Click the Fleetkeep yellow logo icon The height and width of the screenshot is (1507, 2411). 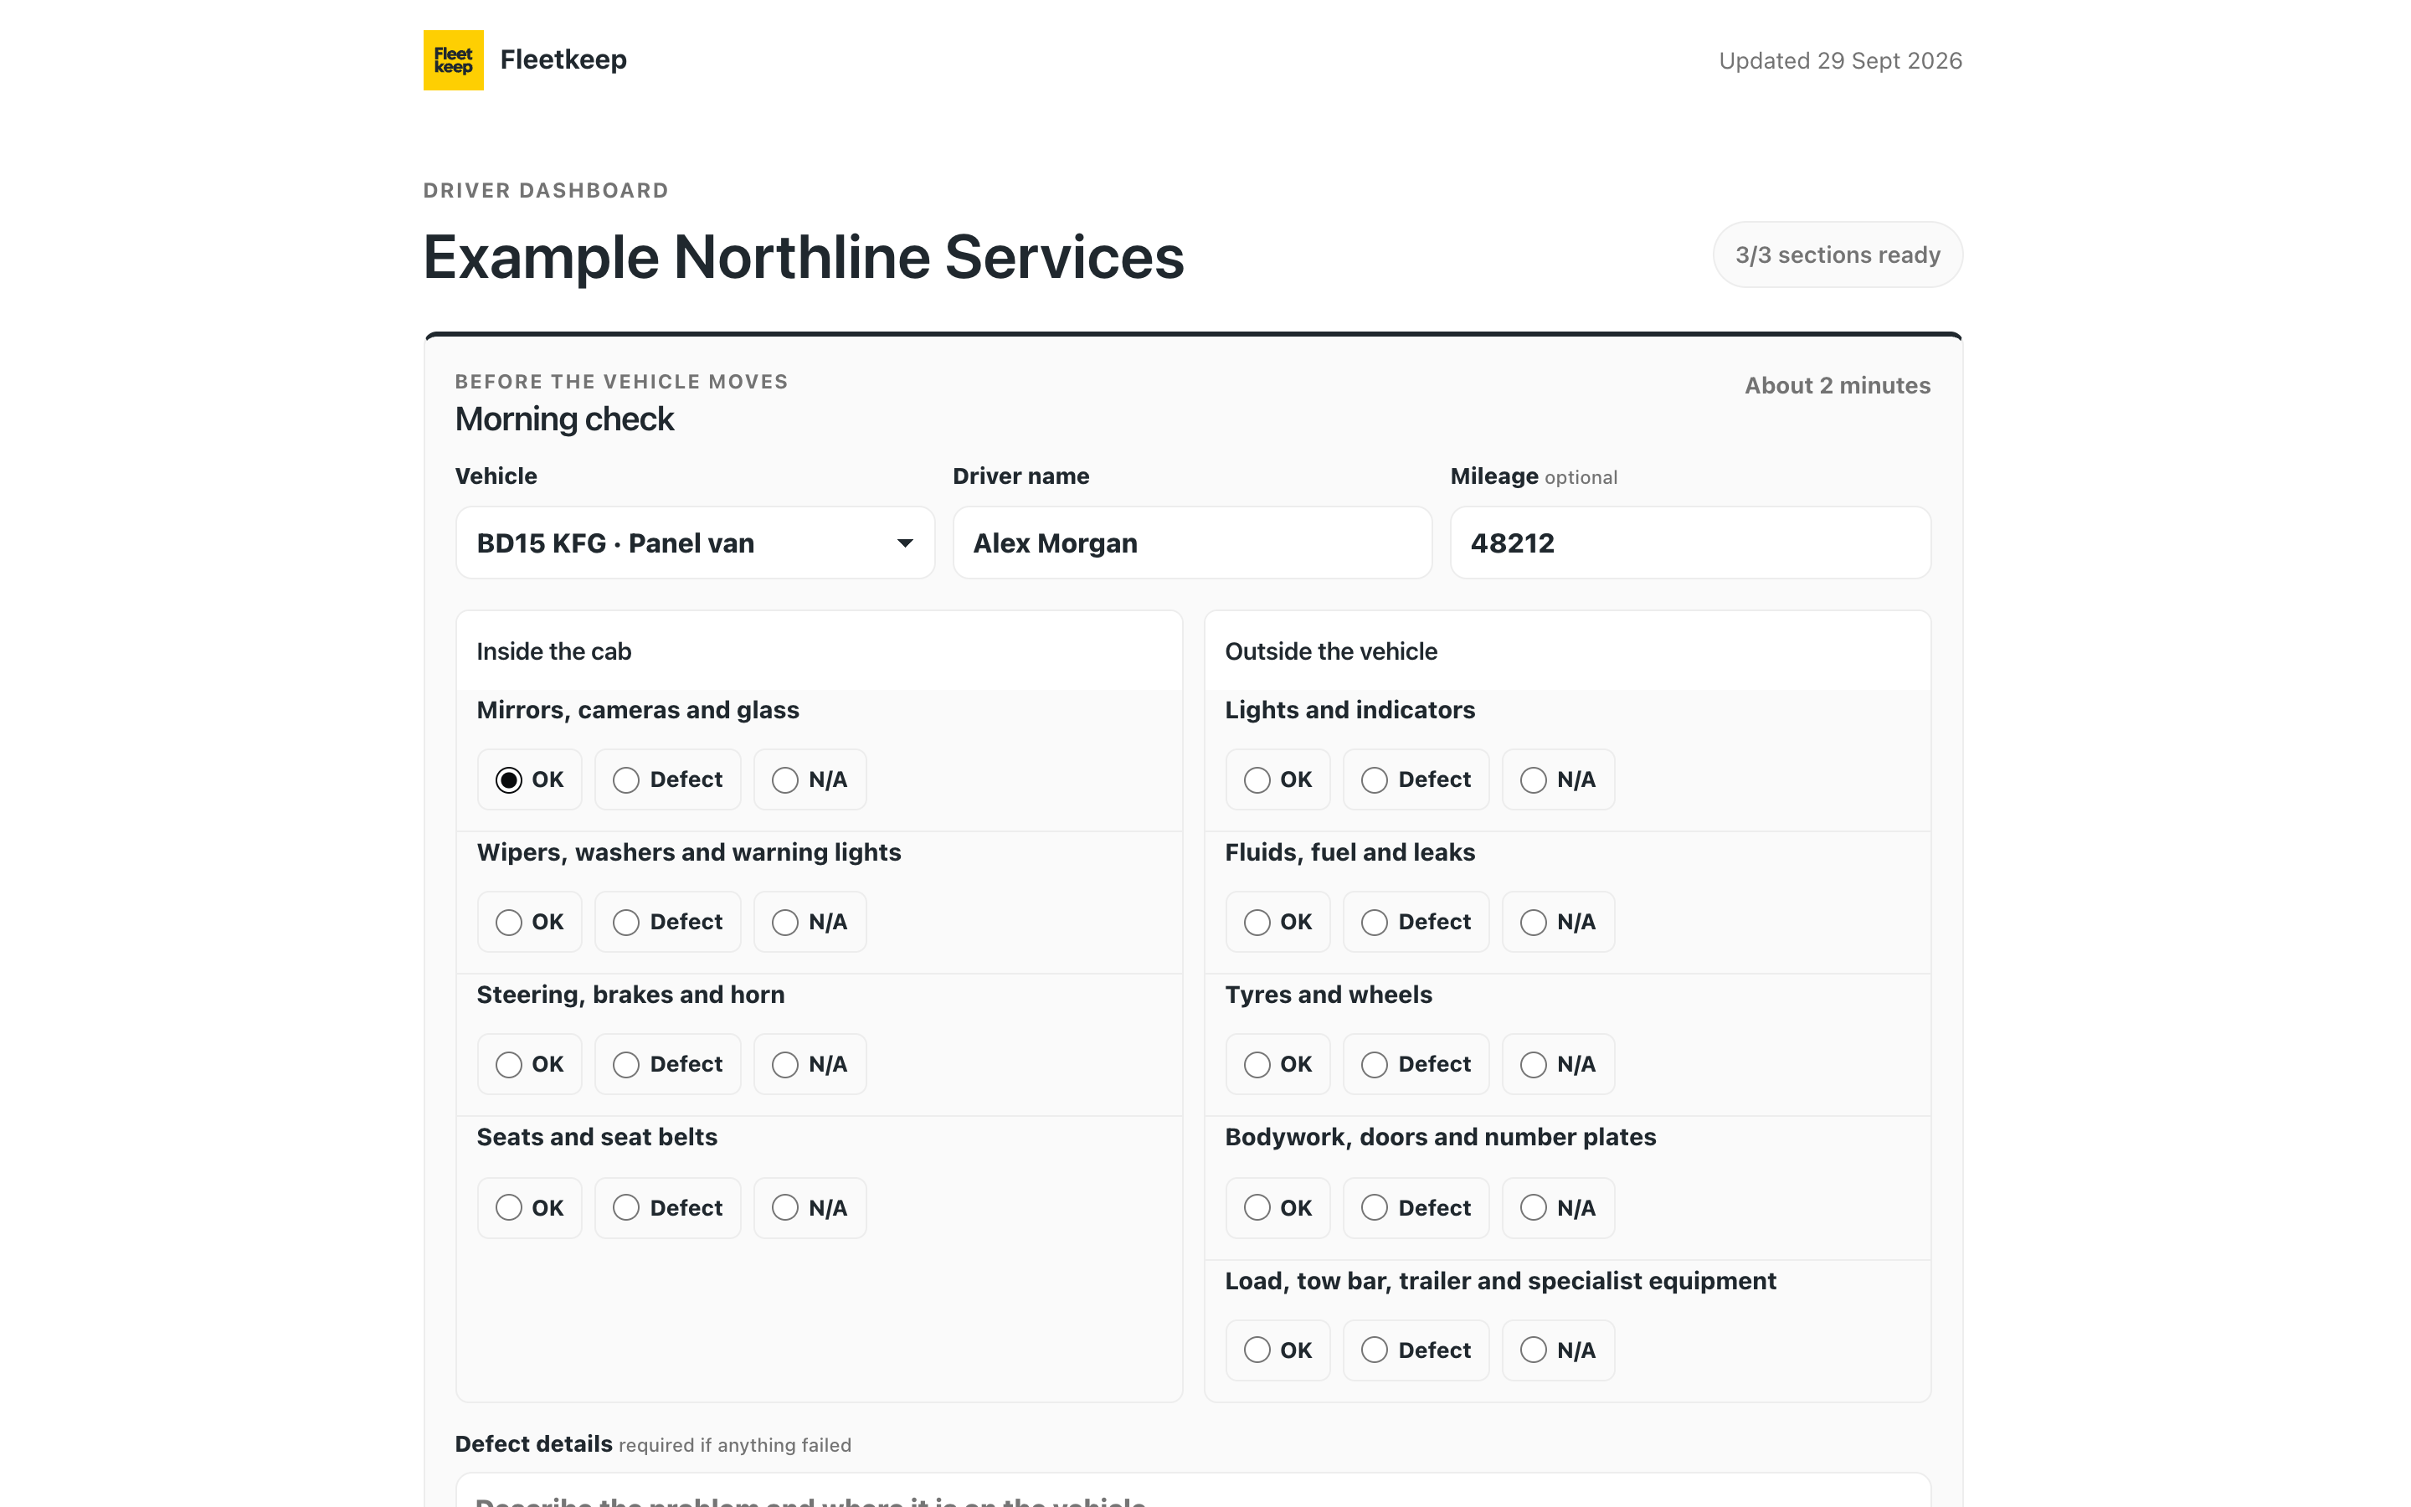click(x=453, y=59)
